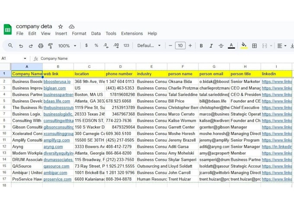Increase decimal places
This screenshot has width=294, height=199.
[116, 46]
